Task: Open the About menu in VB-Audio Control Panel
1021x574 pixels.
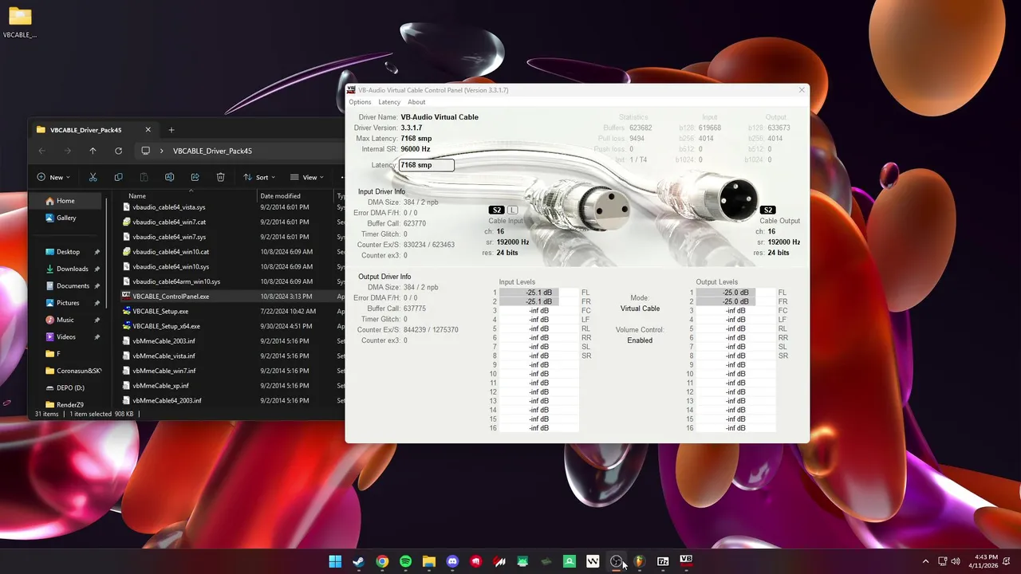Action: 416,102
